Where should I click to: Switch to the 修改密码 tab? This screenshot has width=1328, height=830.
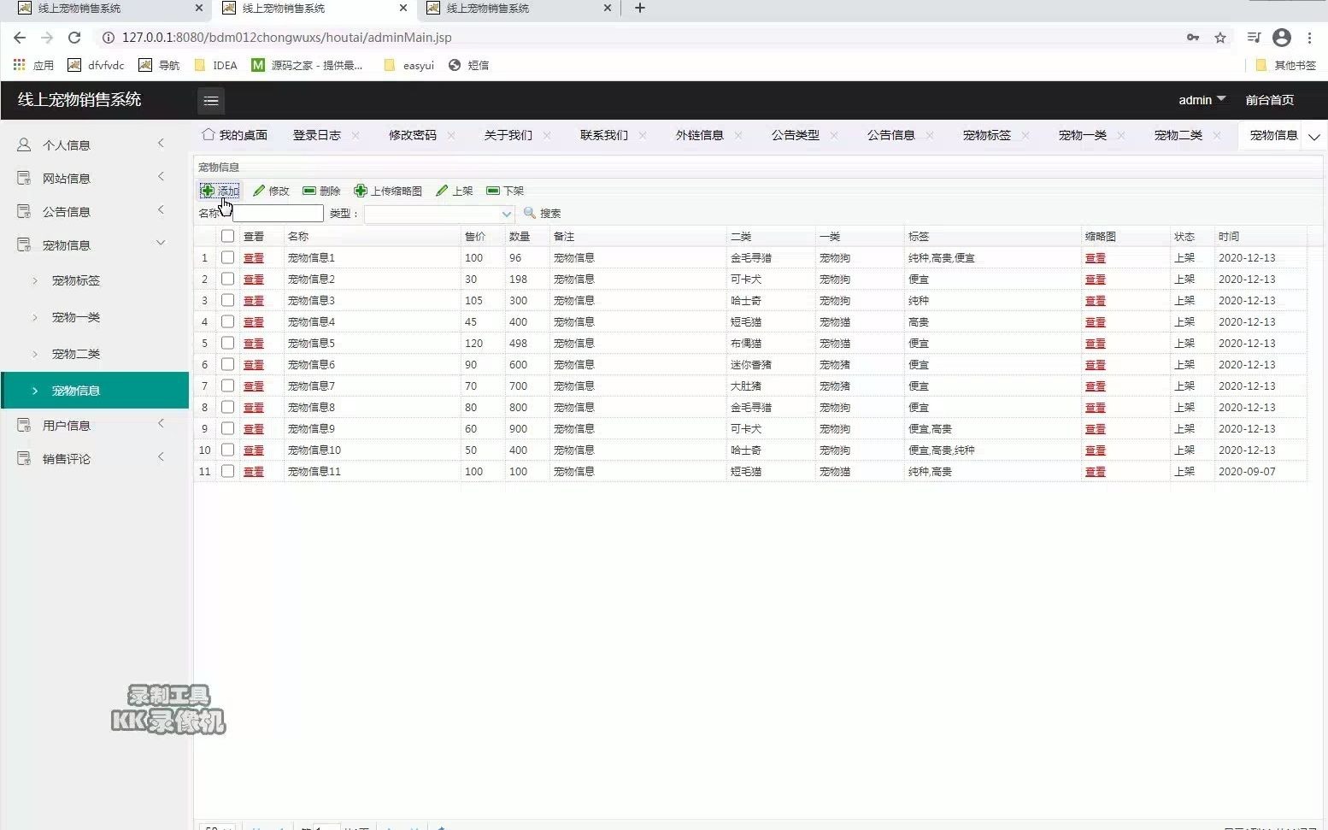click(x=413, y=135)
